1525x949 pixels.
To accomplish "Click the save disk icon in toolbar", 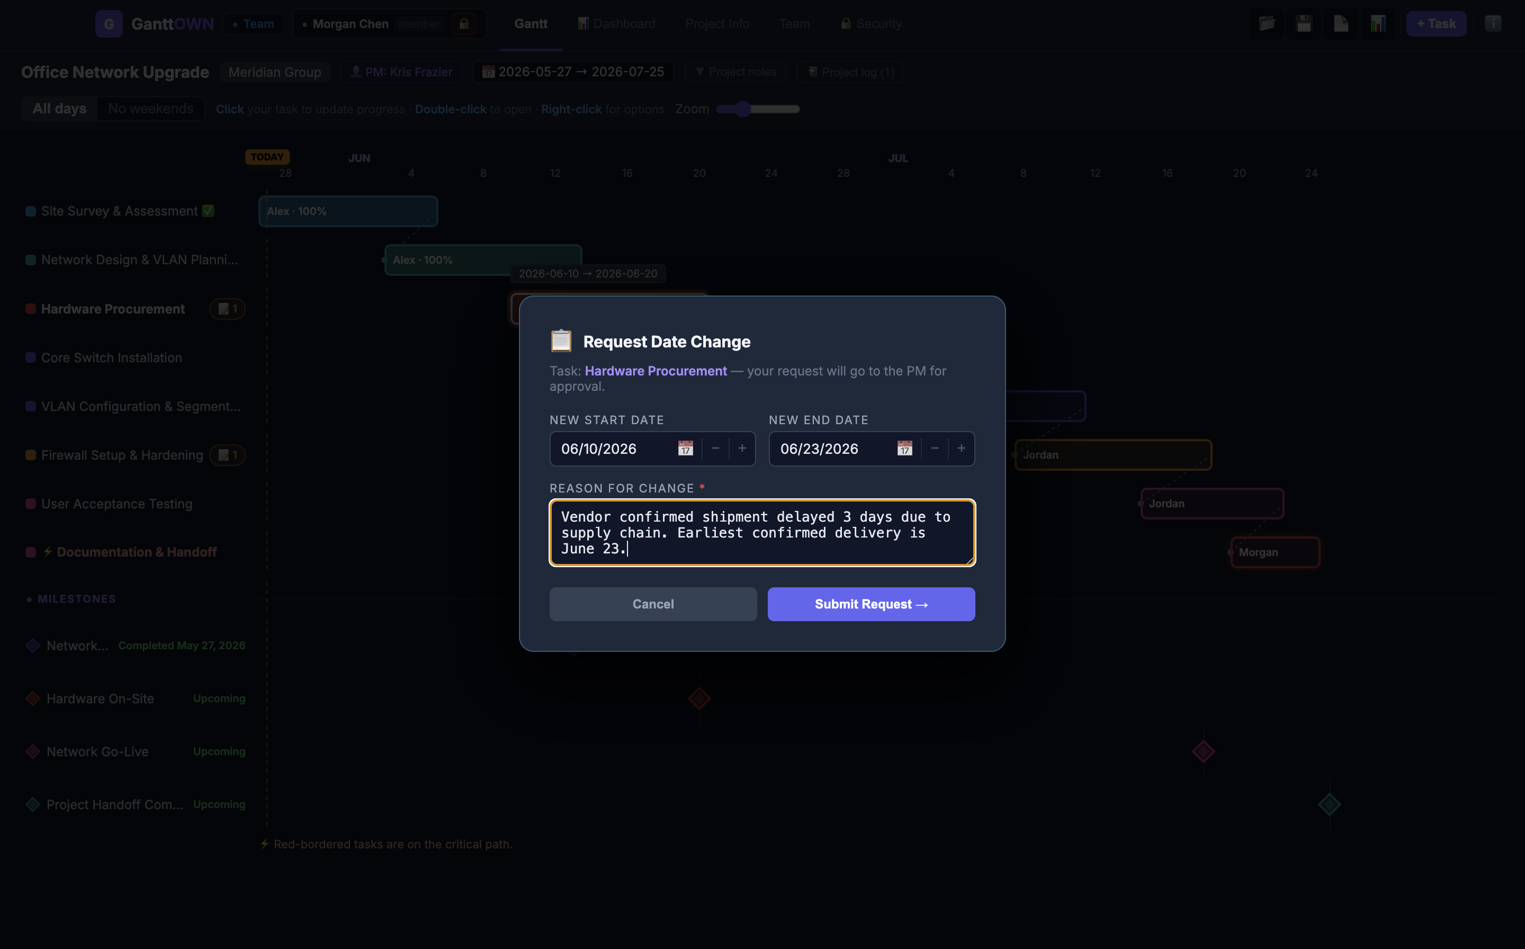I will tap(1304, 24).
